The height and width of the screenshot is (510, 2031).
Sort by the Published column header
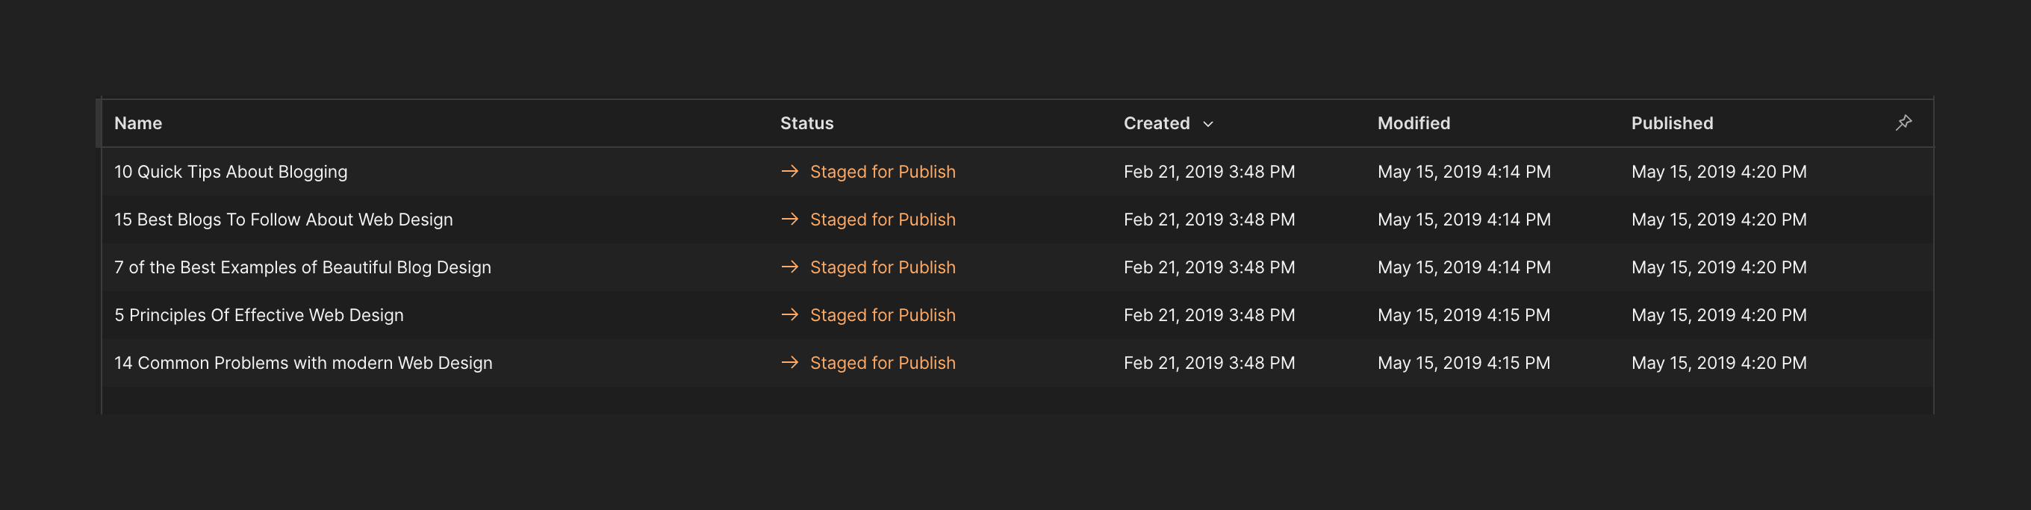1672,123
